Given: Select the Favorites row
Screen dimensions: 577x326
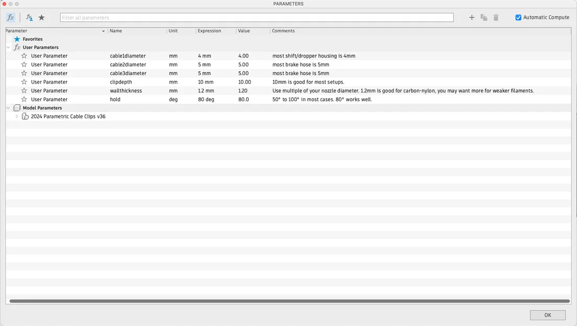Looking at the screenshot, I should (288, 39).
